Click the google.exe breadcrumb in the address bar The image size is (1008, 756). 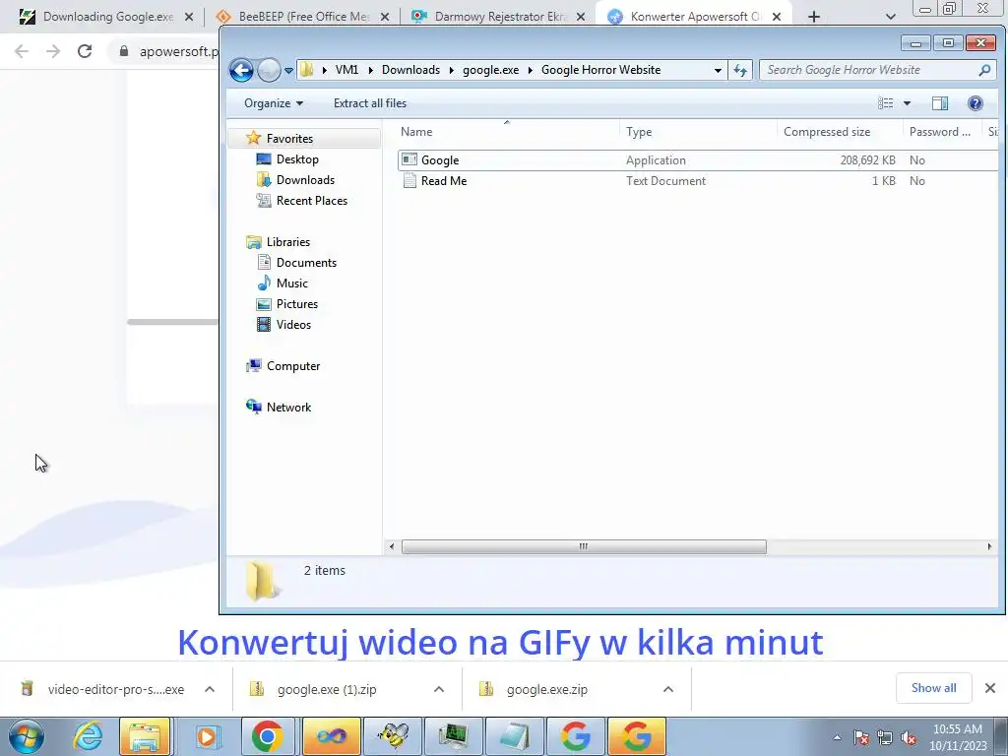[x=490, y=70]
